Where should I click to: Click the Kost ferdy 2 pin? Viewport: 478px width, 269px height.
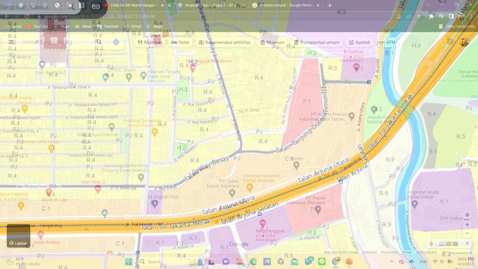tap(98, 189)
